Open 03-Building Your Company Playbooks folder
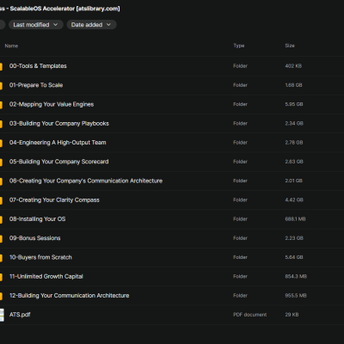344x344 pixels. pyautogui.click(x=172, y=124)
